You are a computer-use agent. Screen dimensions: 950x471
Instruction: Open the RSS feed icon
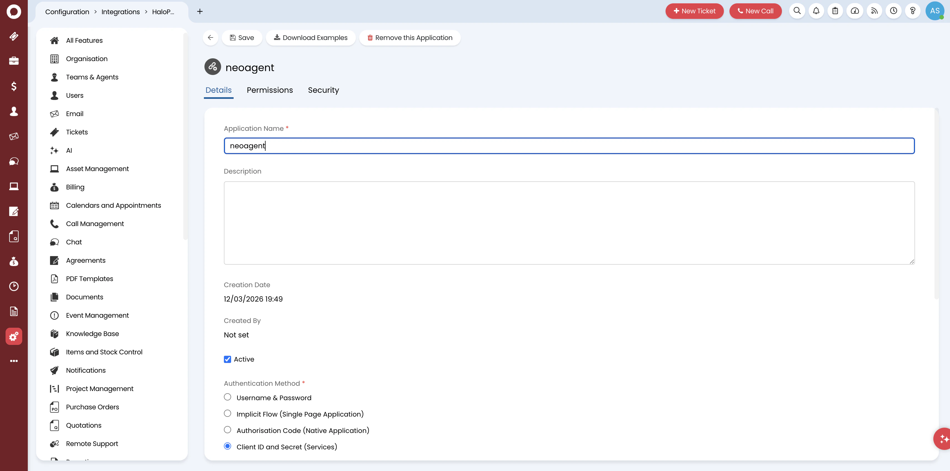(874, 11)
